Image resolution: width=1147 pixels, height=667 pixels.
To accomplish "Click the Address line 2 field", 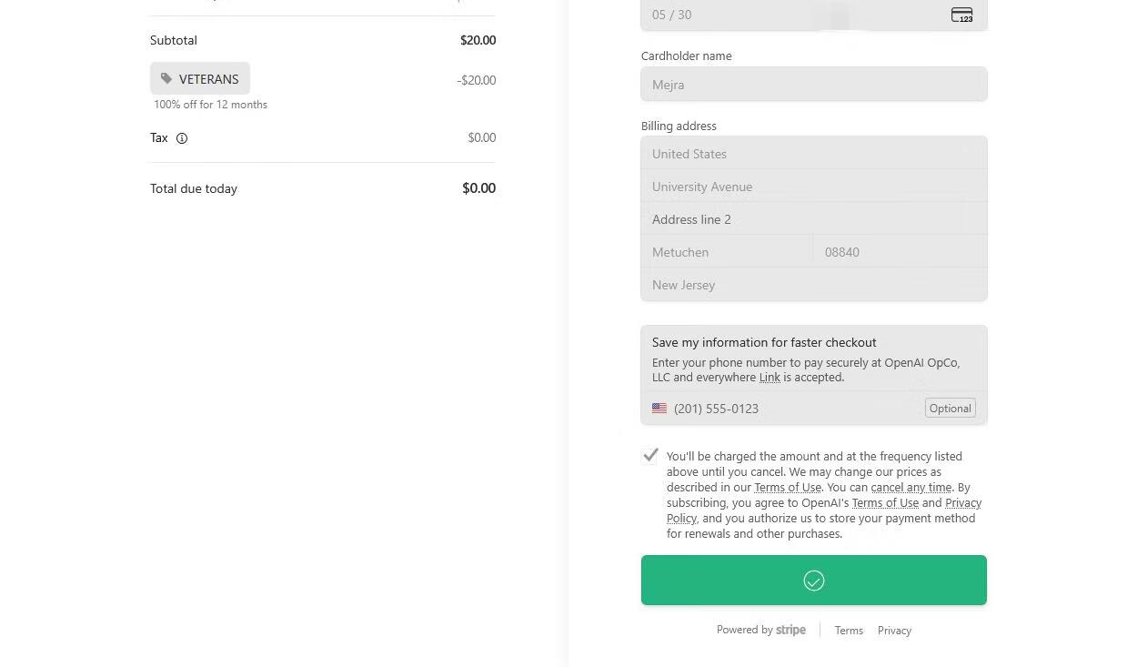I will tap(813, 219).
